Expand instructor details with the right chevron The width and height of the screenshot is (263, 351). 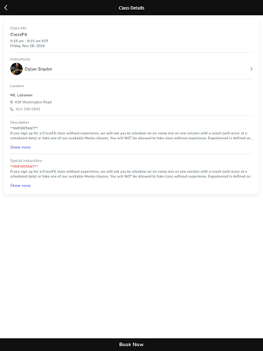251,69
